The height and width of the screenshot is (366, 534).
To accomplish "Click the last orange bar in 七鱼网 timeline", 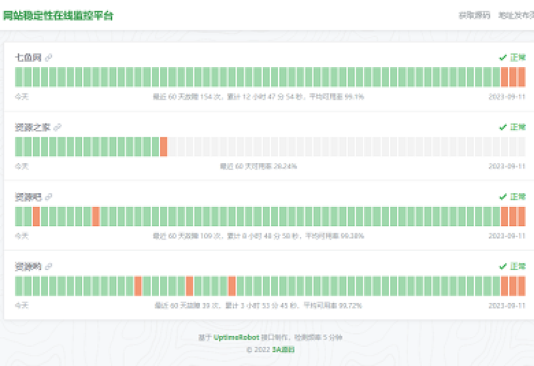I will click(x=521, y=77).
